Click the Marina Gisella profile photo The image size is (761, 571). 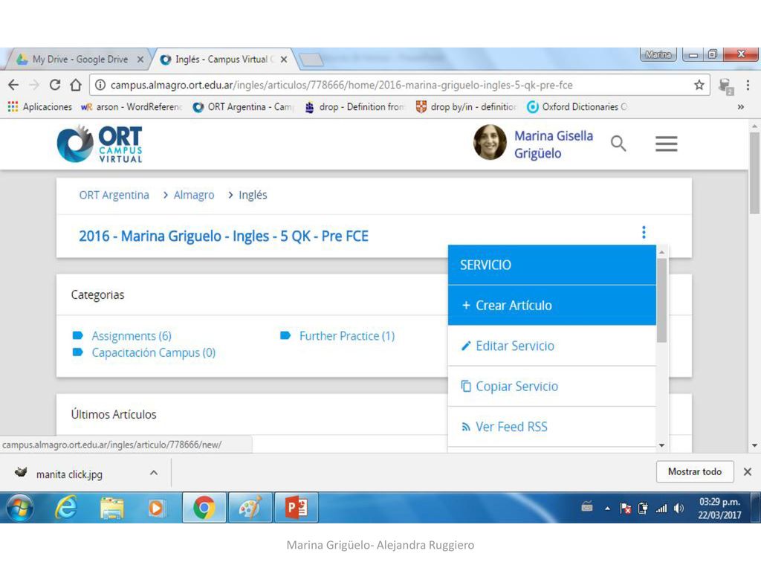[490, 142]
